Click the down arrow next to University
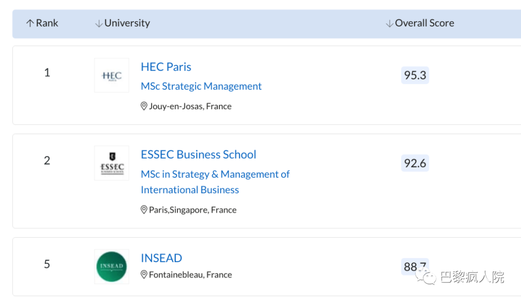This screenshot has height=300, width=521. pyautogui.click(x=99, y=23)
